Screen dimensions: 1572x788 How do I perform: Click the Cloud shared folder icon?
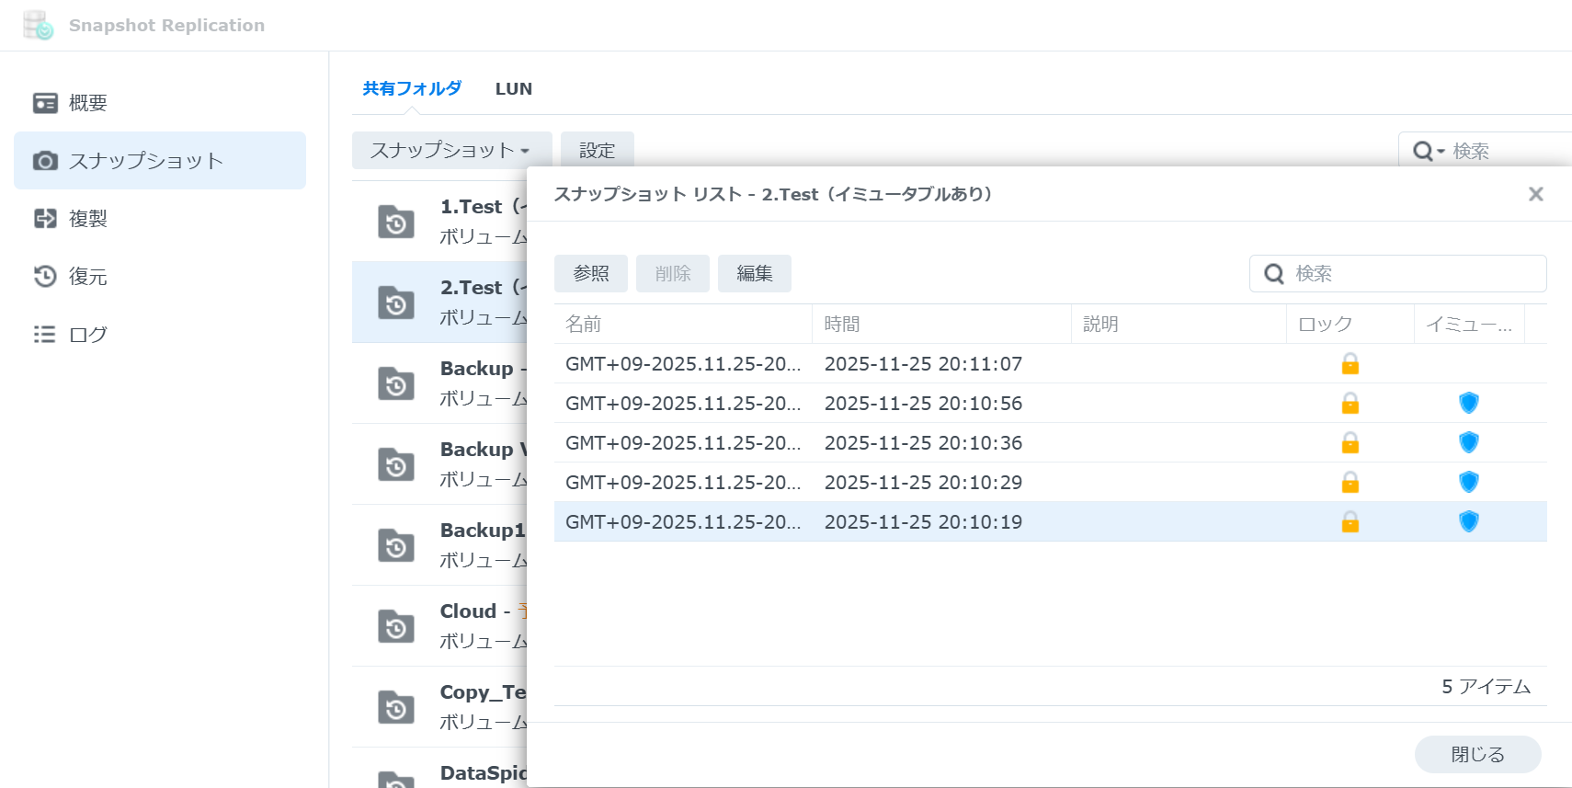(396, 626)
